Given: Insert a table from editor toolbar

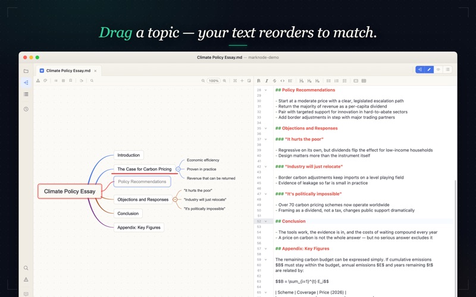Looking at the screenshot, I should click(364, 81).
